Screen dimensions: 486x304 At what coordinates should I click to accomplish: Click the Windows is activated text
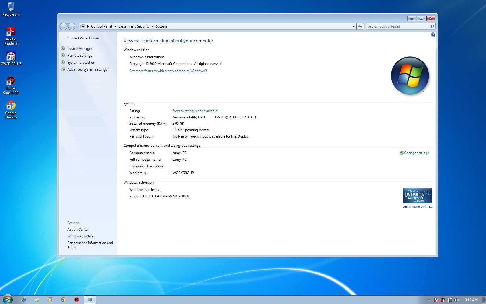tap(145, 190)
